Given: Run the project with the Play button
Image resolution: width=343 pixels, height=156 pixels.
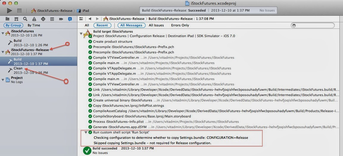Looking at the screenshot, I should [9, 10].
